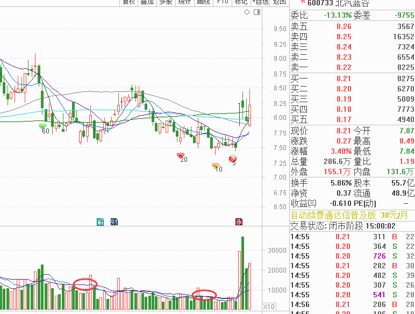Image resolution: width=415 pixels, height=314 pixels.
Task: Activate the 画线 drawing tools
Action: tap(203, 2)
